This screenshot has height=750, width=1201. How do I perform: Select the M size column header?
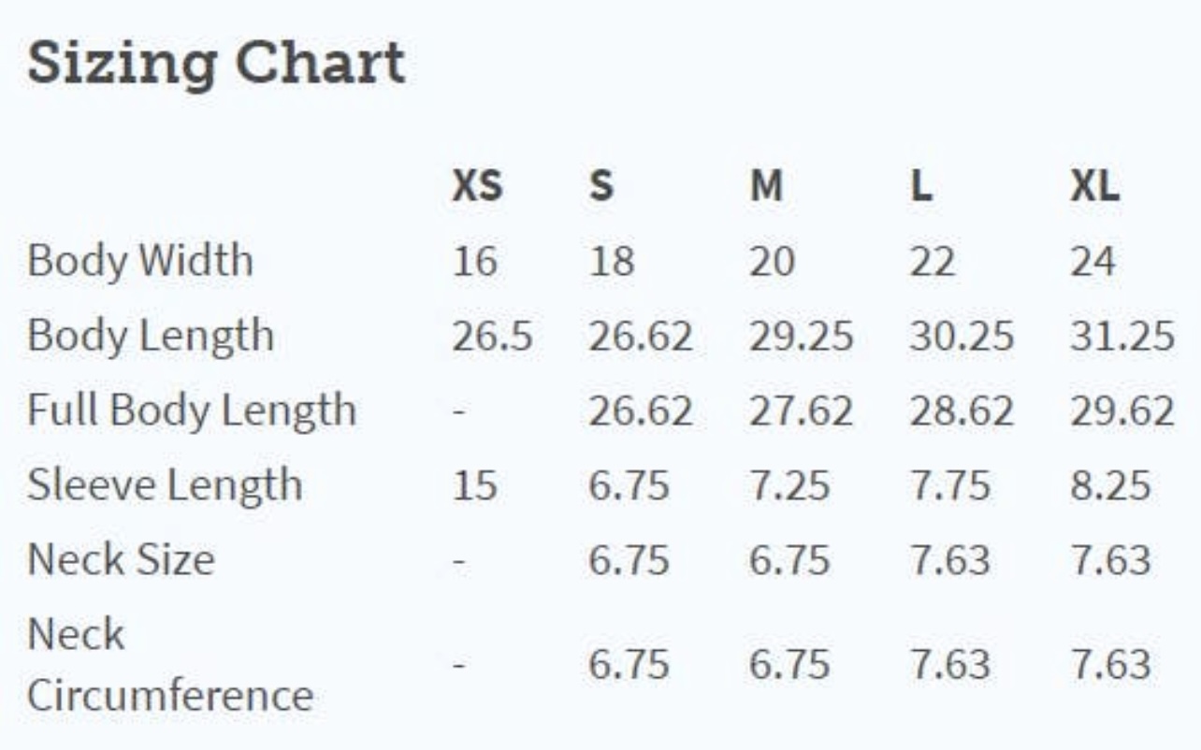[x=765, y=187]
